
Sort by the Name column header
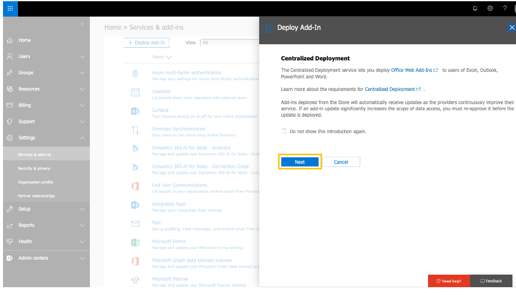[x=162, y=57]
